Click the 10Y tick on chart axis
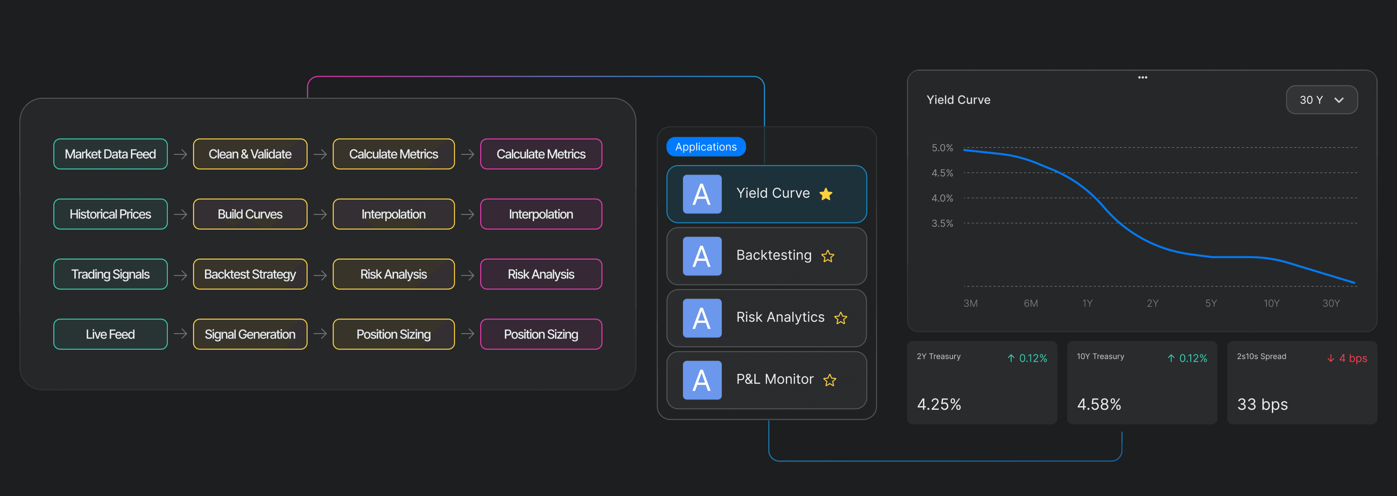1397x496 pixels. (1271, 303)
